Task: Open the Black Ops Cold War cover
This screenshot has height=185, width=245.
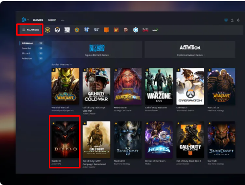Action: 97,86
